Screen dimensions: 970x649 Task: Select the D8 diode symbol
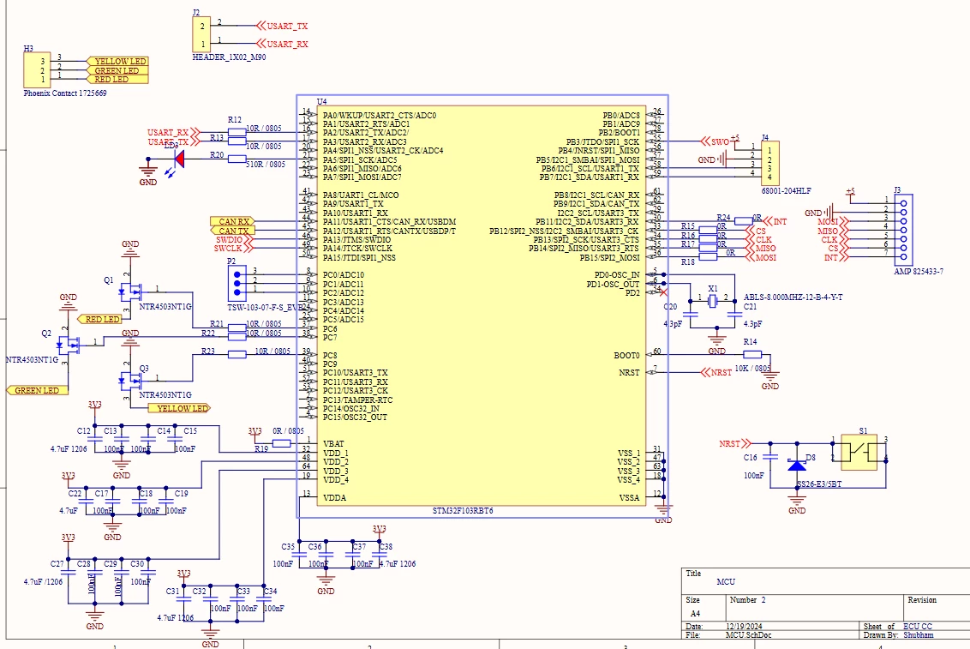[x=797, y=464]
